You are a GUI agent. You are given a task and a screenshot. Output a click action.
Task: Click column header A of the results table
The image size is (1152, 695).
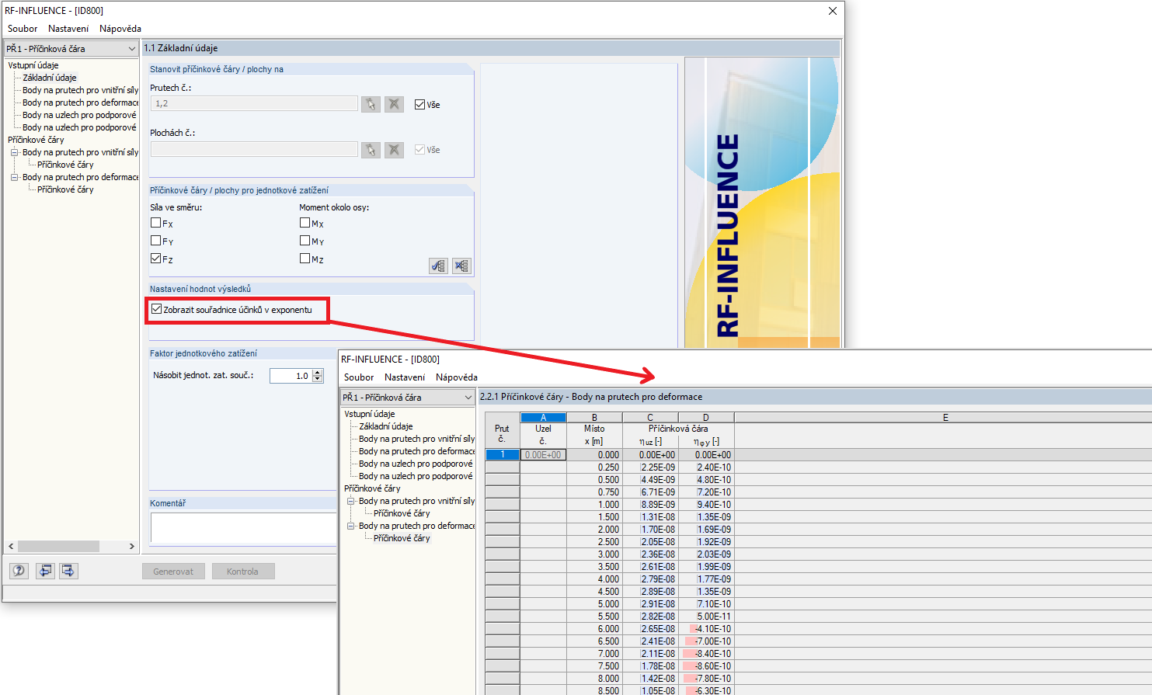pos(543,418)
